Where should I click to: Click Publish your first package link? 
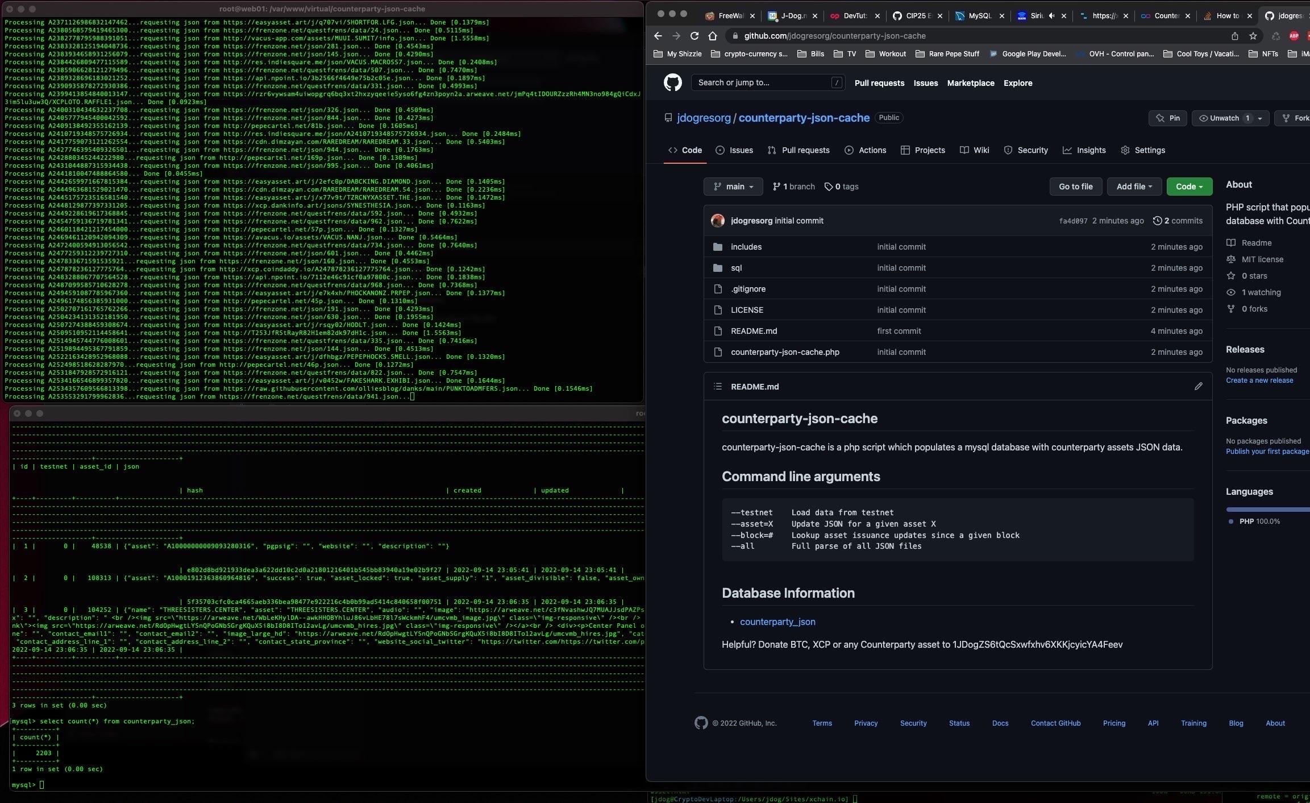pos(1267,452)
